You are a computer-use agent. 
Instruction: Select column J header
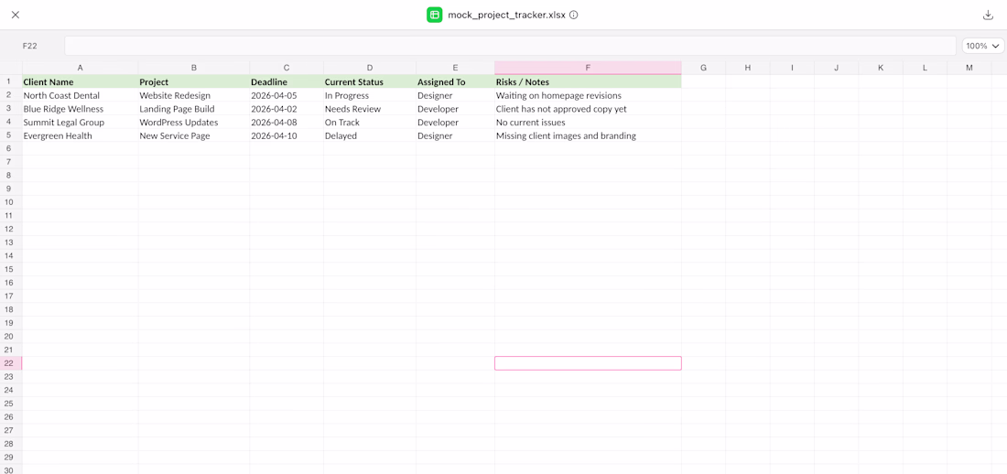[x=837, y=68]
